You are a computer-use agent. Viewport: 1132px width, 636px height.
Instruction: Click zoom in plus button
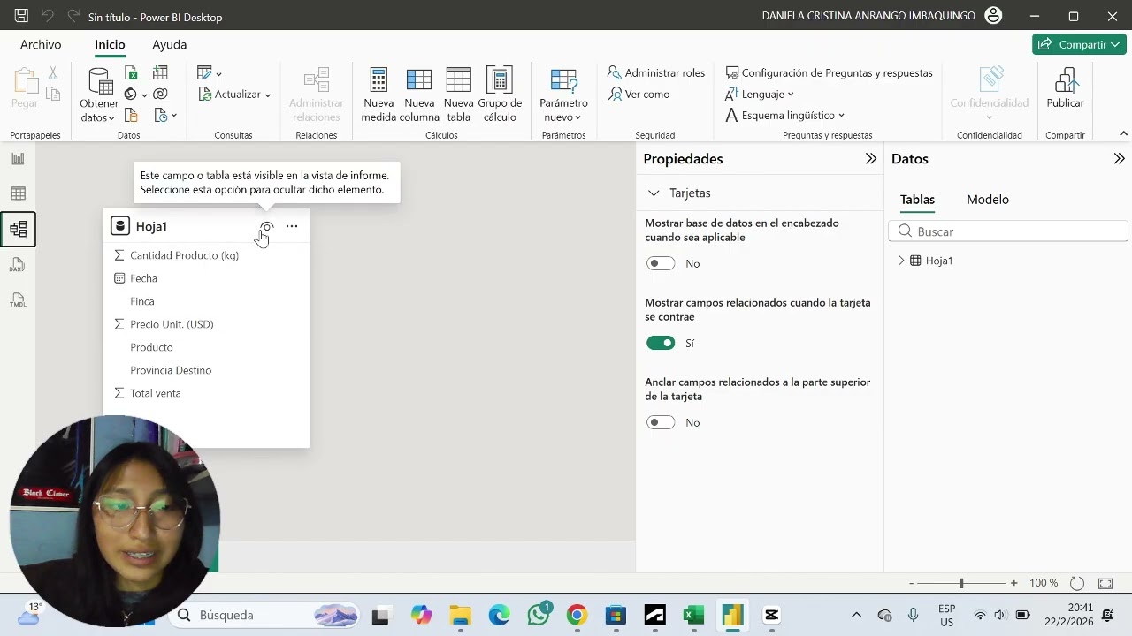point(1013,583)
